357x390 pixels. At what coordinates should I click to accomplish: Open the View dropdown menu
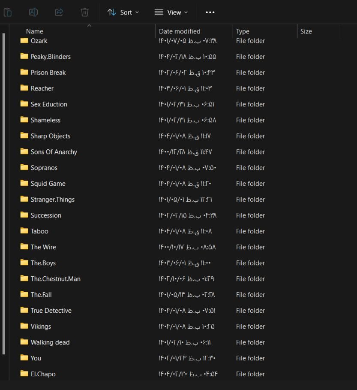171,12
